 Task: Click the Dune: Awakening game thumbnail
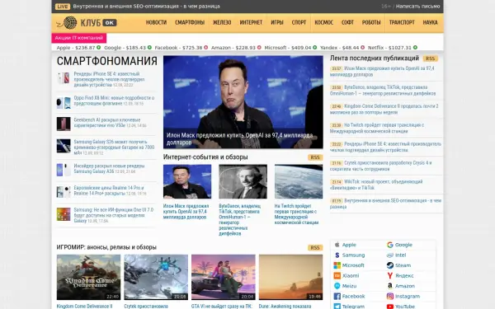pyautogui.click(x=290, y=277)
